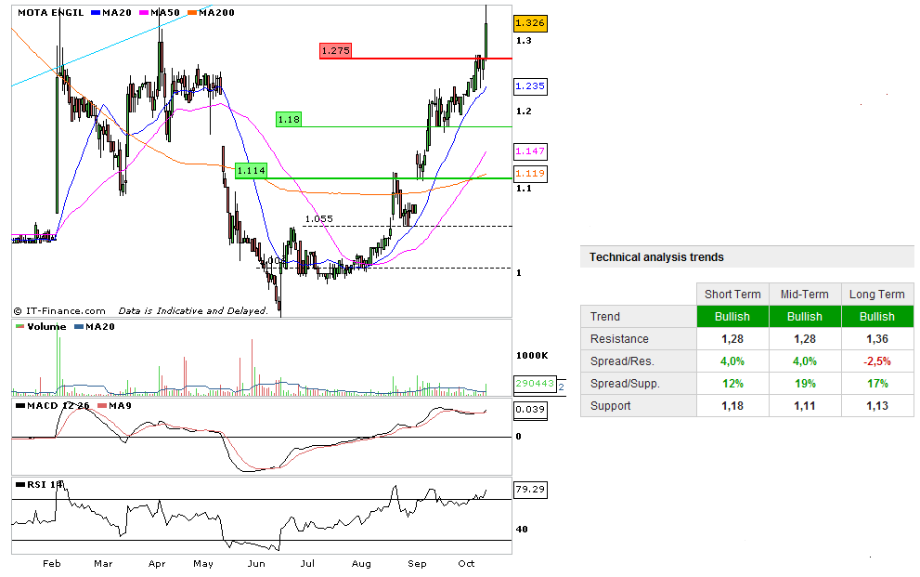Viewport: 920px width, 577px height.
Task: Select the 1.275 red resistance label
Action: (336, 51)
